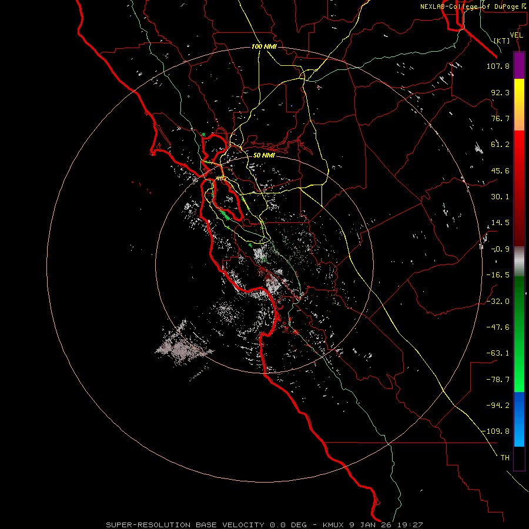
Task: Click the -16.5 legend value
Action: [x=498, y=275]
